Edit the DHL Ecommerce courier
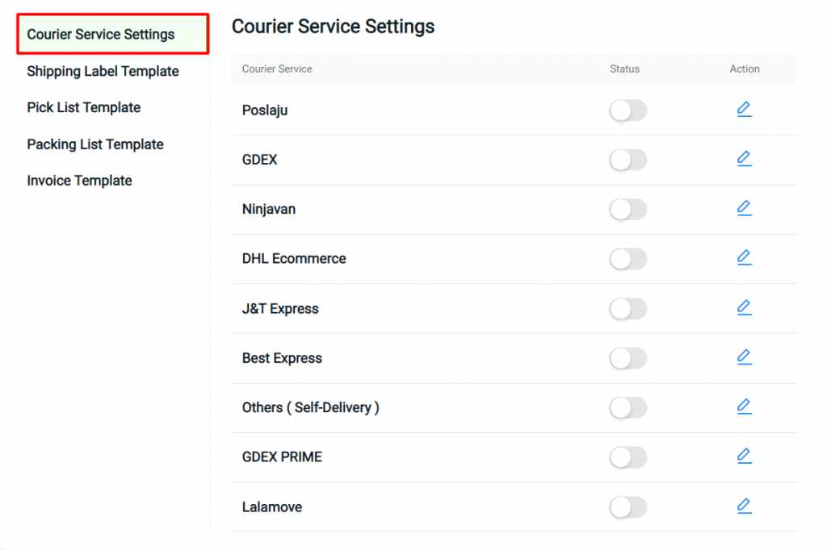 click(744, 258)
